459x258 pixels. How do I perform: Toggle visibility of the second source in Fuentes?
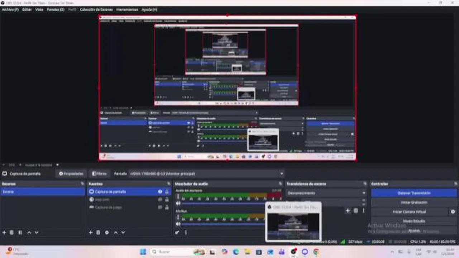(160, 200)
